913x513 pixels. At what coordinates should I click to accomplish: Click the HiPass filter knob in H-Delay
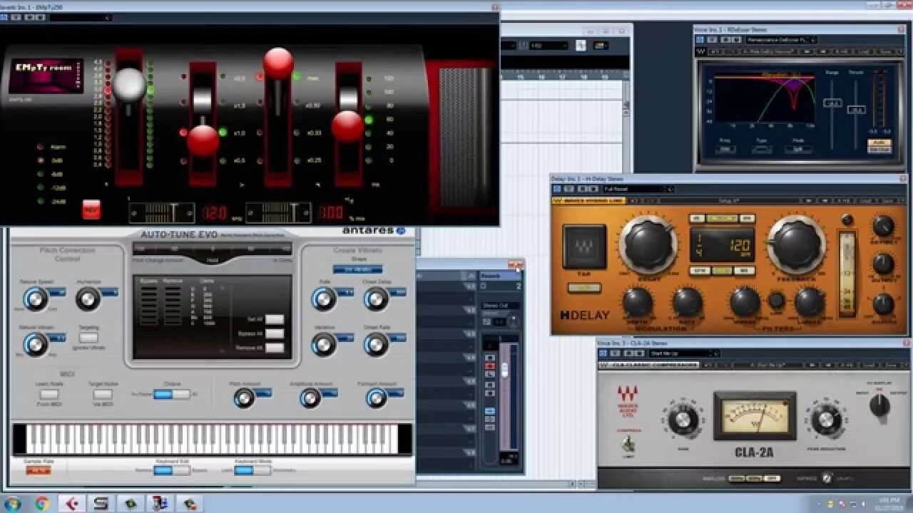coord(745,302)
